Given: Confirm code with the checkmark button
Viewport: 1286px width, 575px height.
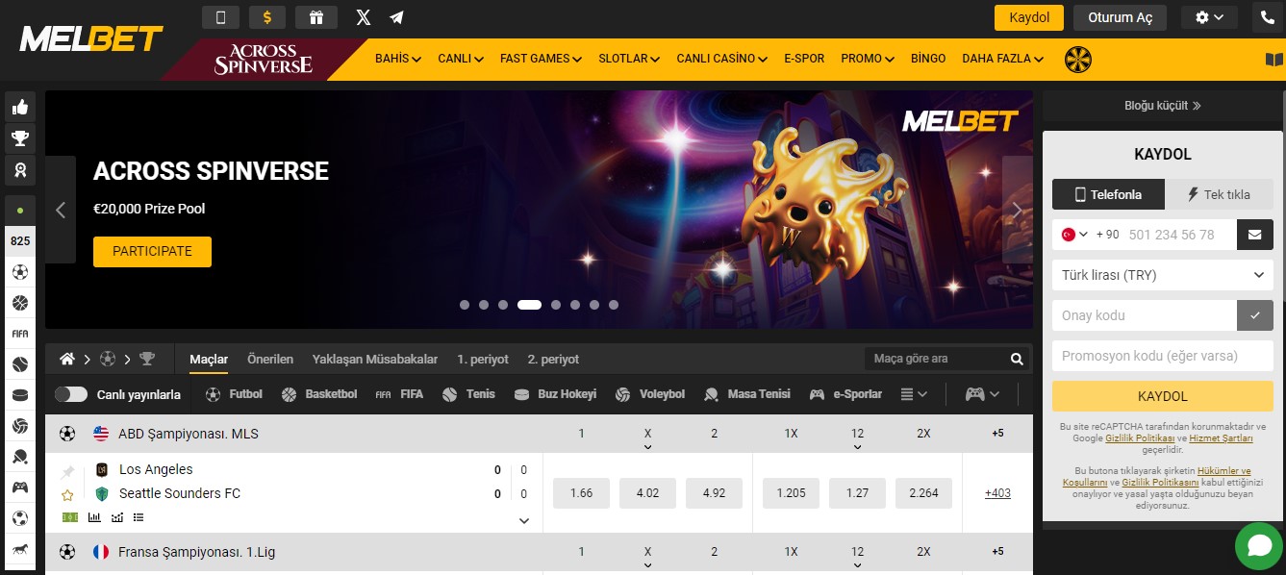Looking at the screenshot, I should [1255, 315].
